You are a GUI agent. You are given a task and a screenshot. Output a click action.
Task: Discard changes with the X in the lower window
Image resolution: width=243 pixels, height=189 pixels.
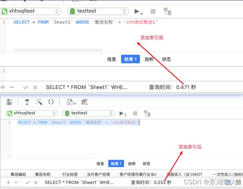coord(36,182)
